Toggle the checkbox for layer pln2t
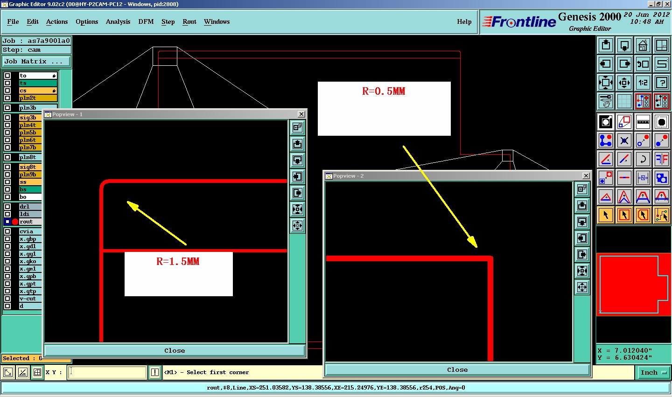Screen dimensions: 672x397 7,98
